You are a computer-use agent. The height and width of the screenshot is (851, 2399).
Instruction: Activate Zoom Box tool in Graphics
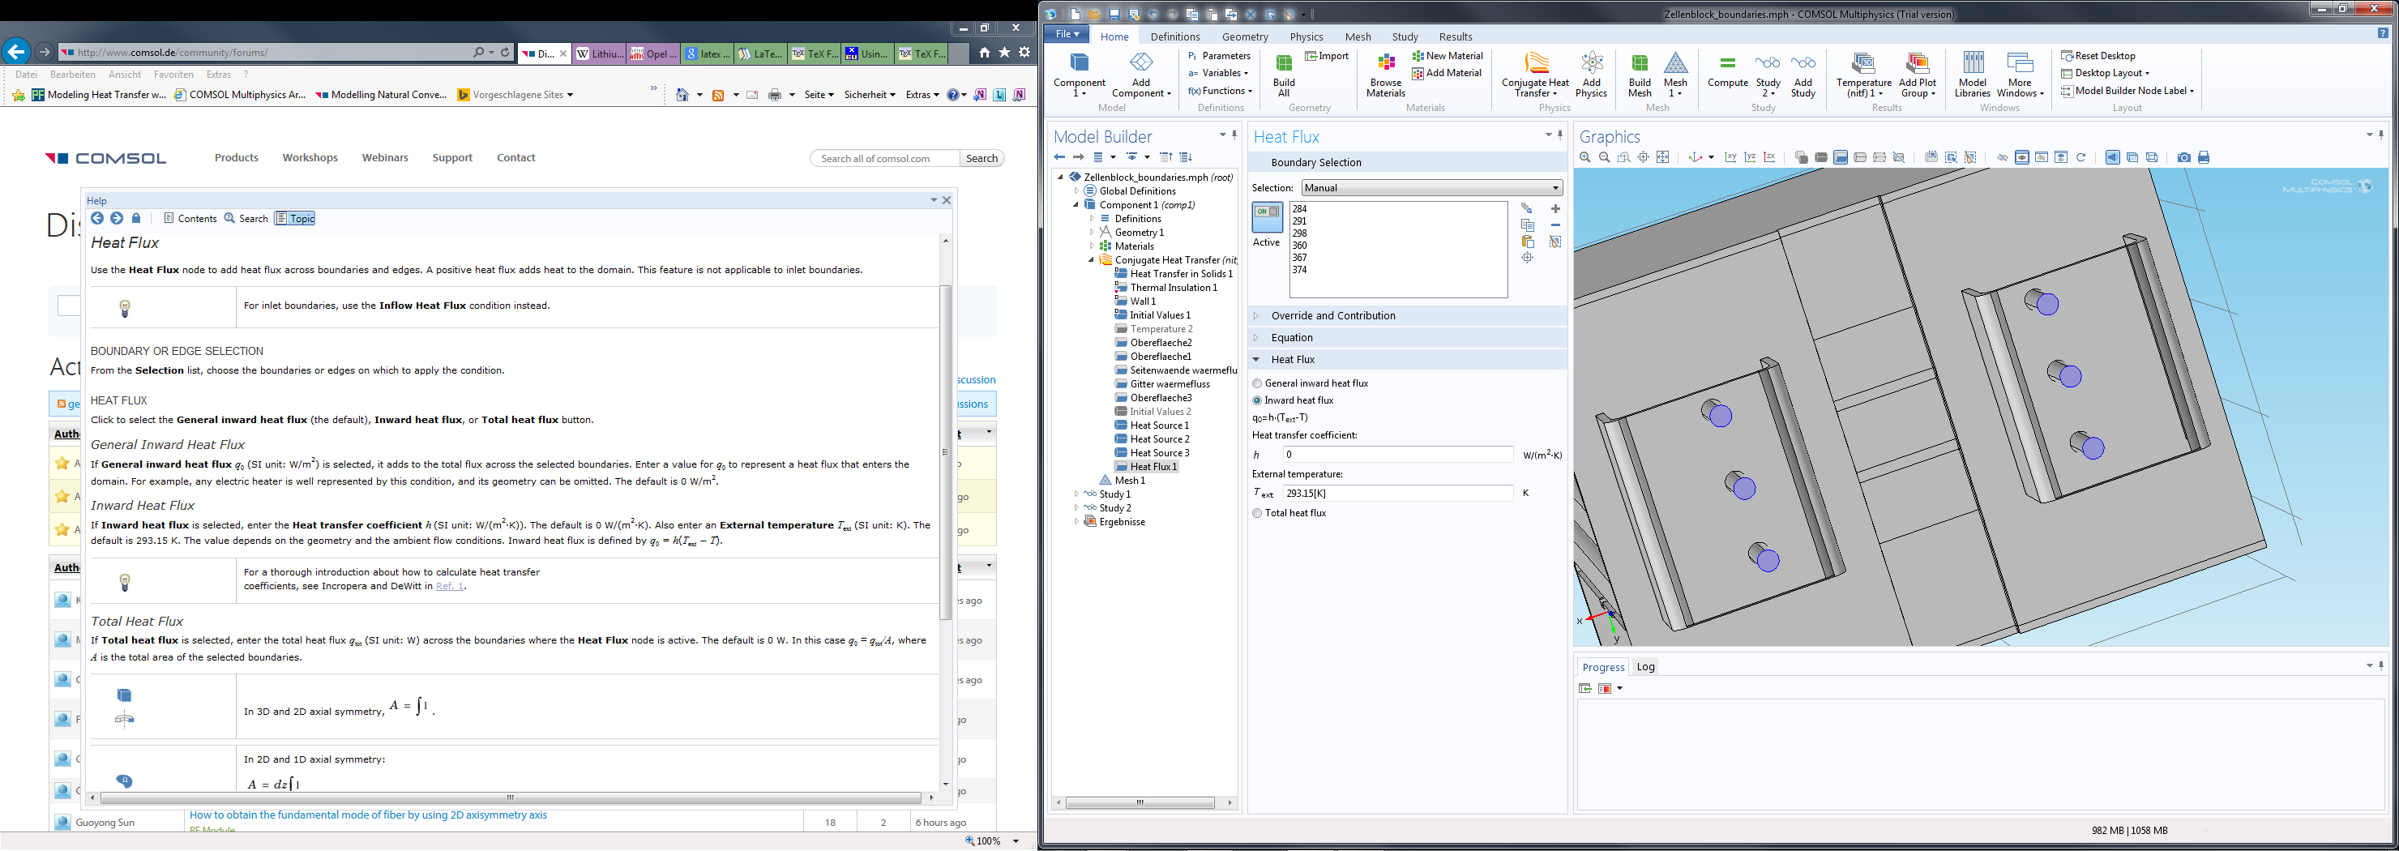click(x=1624, y=157)
